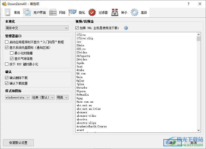The width and height of the screenshot is (206, 149).
Task: Toggle the 显示气球信息 balloon info checkbox
Action: pyautogui.click(x=12, y=58)
